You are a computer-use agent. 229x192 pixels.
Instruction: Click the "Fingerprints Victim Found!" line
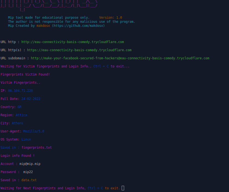click(x=25, y=74)
